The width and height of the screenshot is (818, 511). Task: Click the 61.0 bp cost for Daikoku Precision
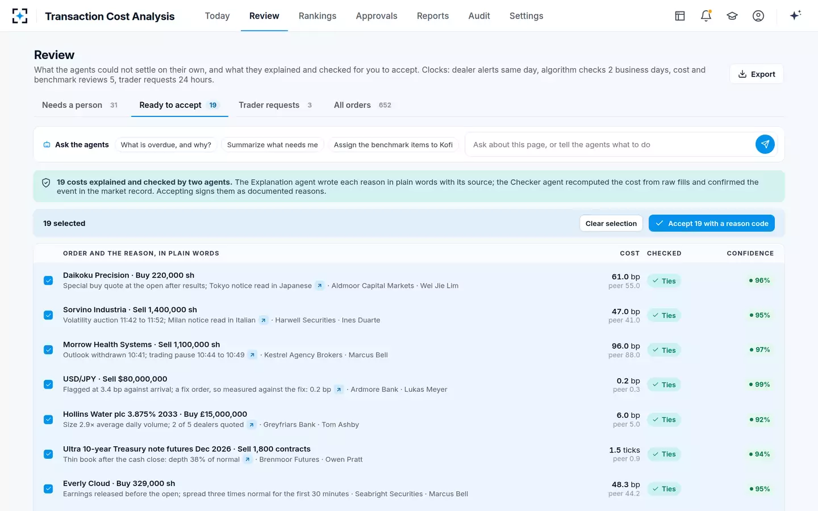click(625, 277)
